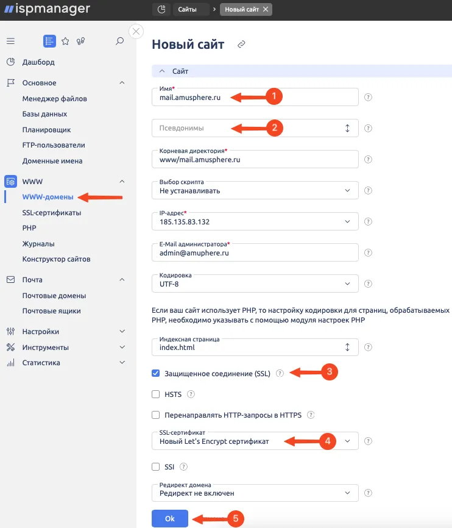Switch to the Сайты breadcrumb tab
This screenshot has width=452, height=528.
click(187, 9)
